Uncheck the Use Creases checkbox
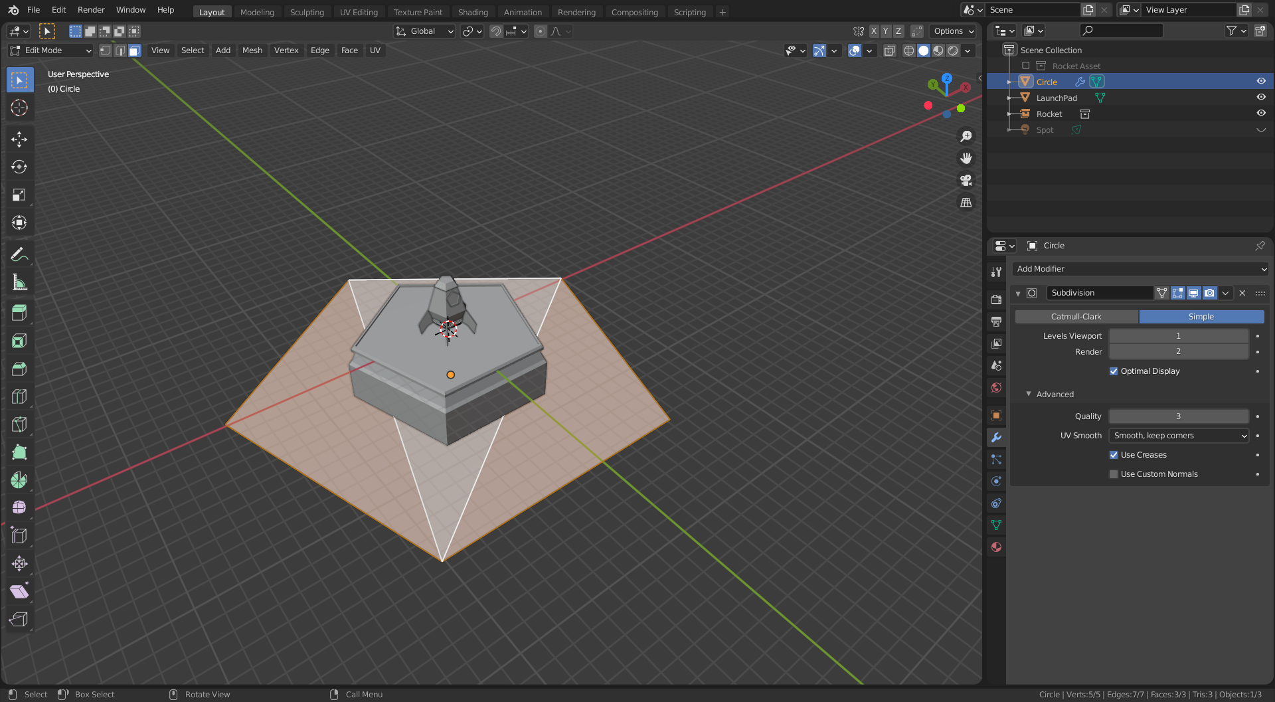Image resolution: width=1275 pixels, height=702 pixels. (1114, 455)
